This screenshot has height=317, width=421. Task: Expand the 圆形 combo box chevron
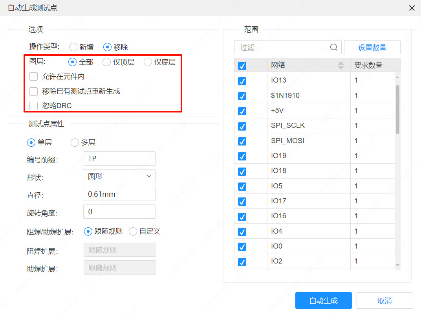pos(149,176)
